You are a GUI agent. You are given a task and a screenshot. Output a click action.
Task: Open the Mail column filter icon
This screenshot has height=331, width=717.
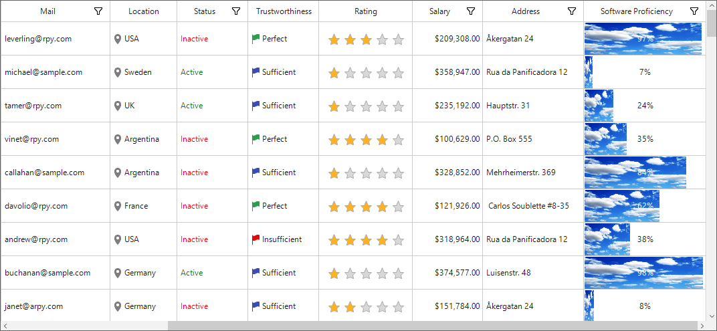[x=98, y=11]
